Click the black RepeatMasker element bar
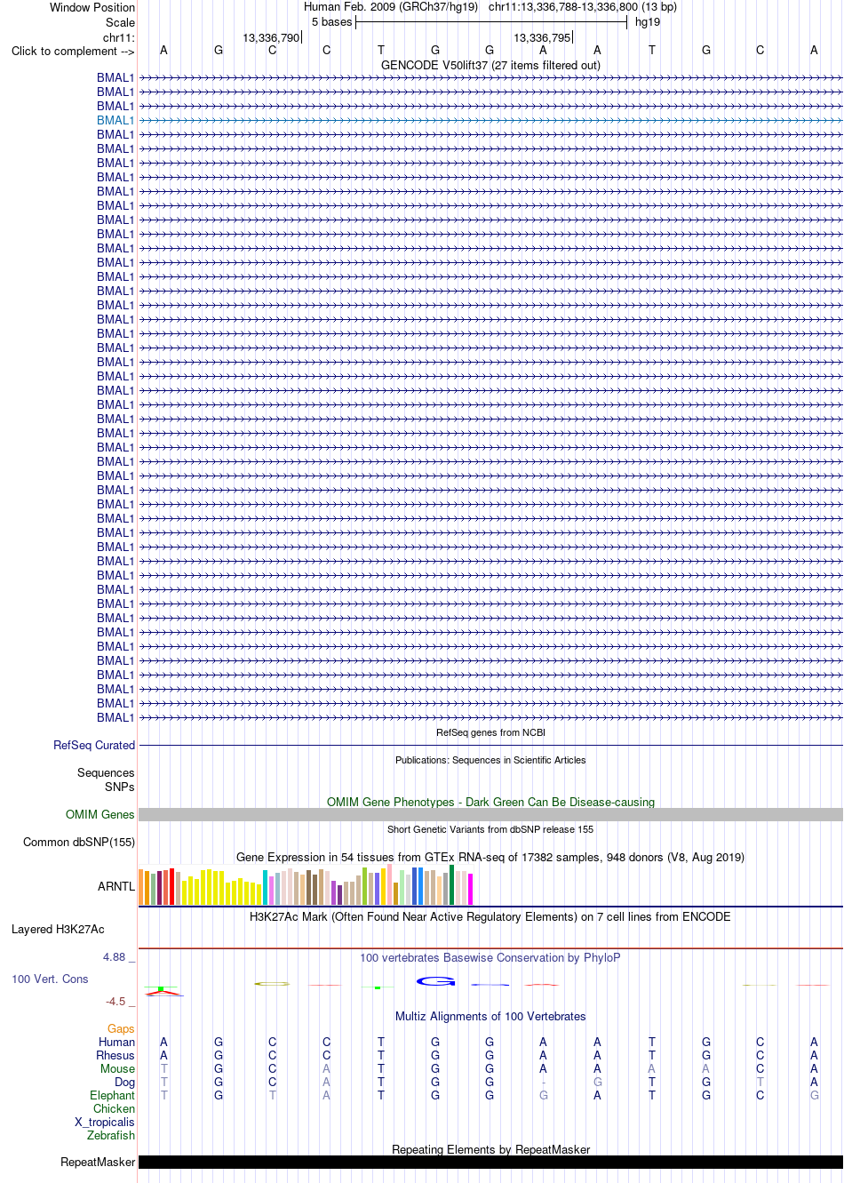Image resolution: width=844 pixels, height=1183 pixels. click(x=490, y=1162)
